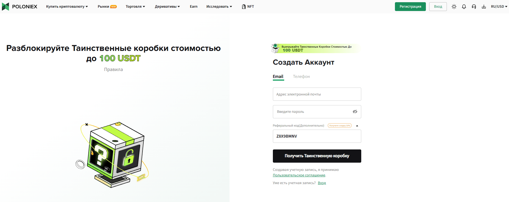The width and height of the screenshot is (509, 202).
Task: Open Правила link
Action: [x=114, y=70]
